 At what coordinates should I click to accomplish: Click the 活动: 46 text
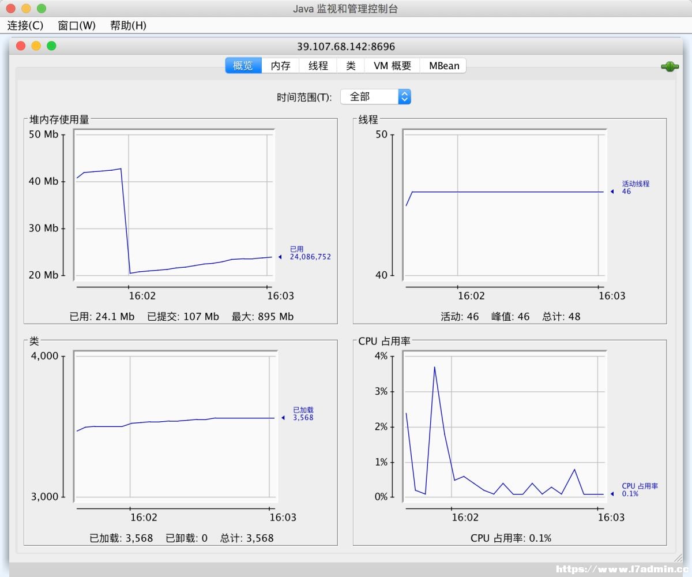[x=460, y=316]
